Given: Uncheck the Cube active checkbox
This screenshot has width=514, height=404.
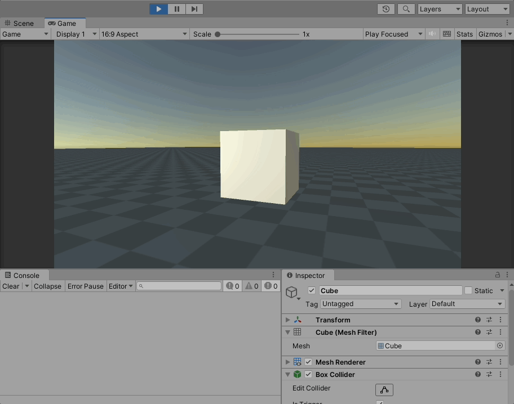Looking at the screenshot, I should 312,290.
